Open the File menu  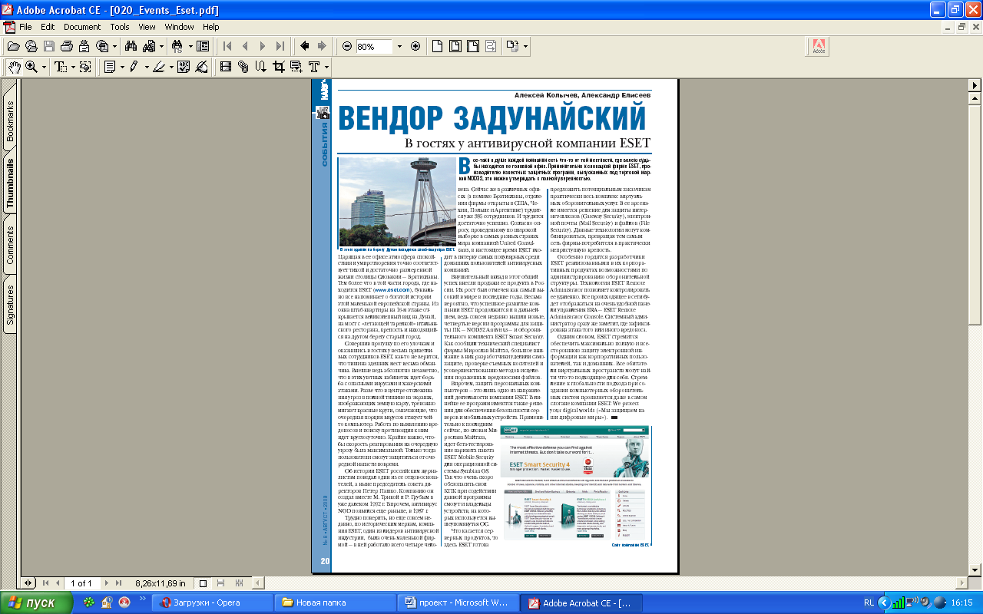(x=25, y=27)
